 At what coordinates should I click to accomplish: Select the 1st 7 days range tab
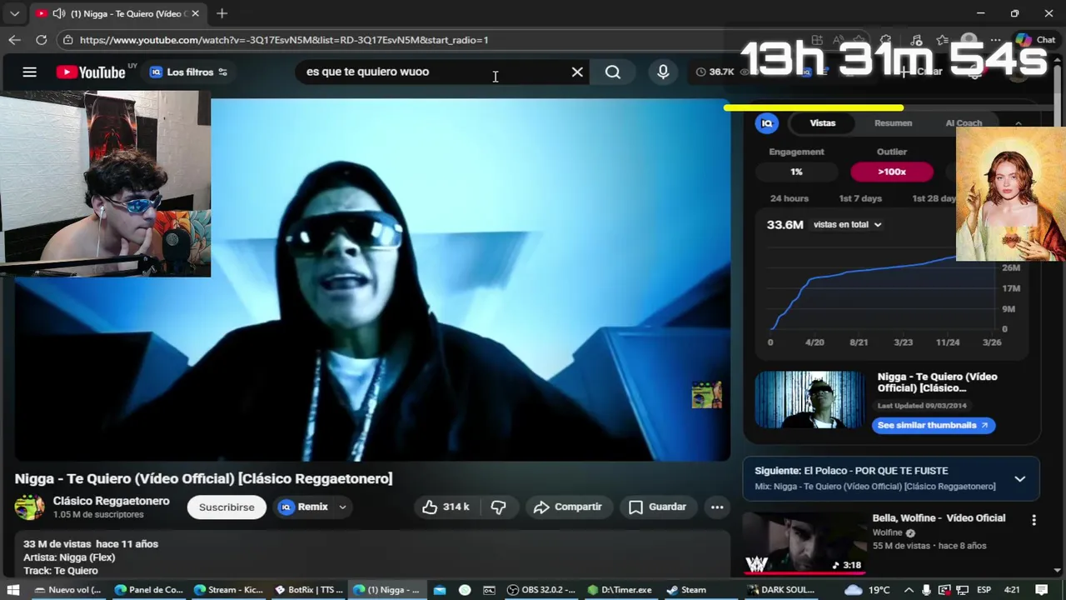[860, 198]
